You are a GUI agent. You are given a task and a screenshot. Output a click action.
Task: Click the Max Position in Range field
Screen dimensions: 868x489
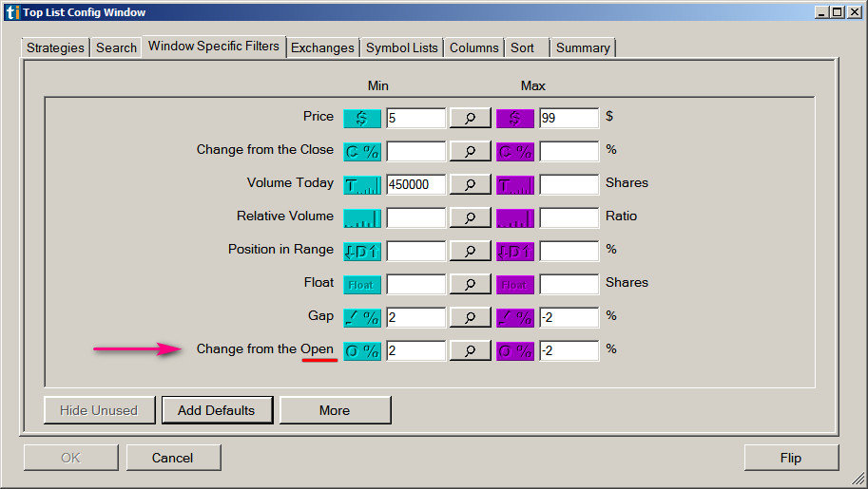pos(569,251)
